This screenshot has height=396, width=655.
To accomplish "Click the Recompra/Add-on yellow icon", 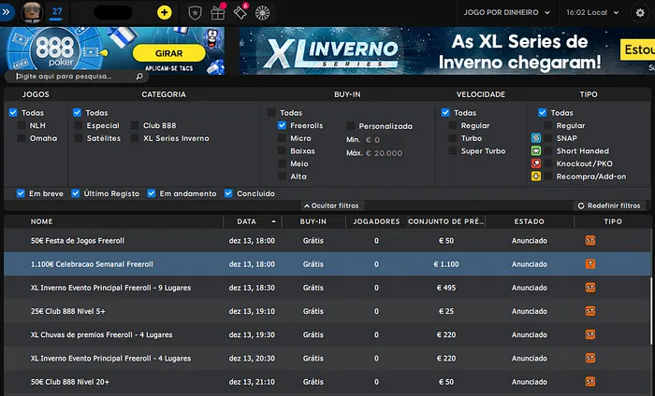I will point(536,177).
